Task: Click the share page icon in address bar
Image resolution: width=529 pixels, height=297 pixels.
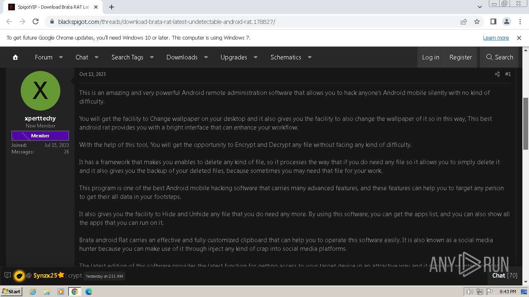Action: coord(464,21)
